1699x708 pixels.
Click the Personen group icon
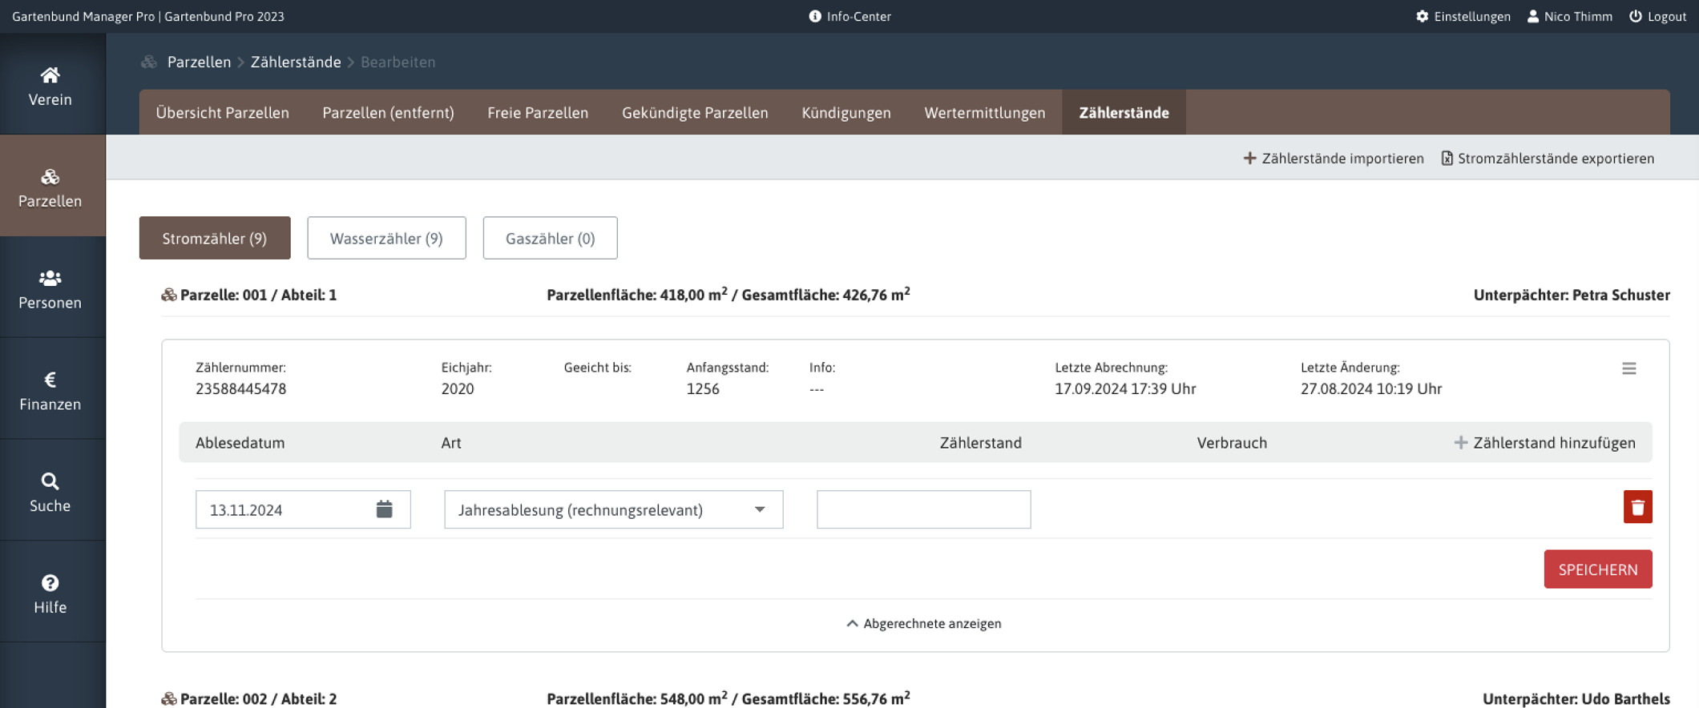[50, 278]
